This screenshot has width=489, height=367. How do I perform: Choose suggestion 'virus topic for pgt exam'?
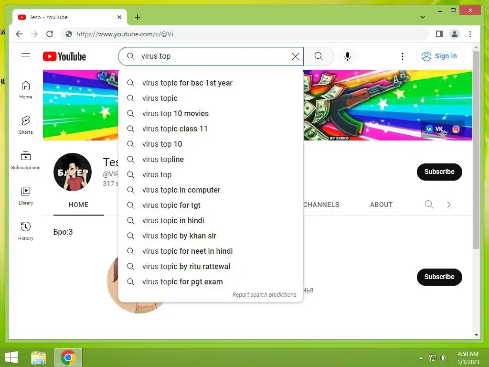(x=211, y=282)
